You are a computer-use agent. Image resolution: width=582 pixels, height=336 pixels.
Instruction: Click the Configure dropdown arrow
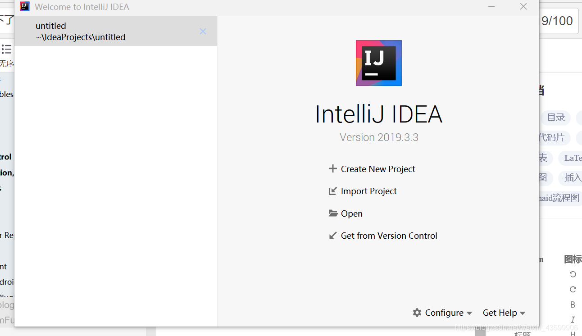(x=469, y=313)
